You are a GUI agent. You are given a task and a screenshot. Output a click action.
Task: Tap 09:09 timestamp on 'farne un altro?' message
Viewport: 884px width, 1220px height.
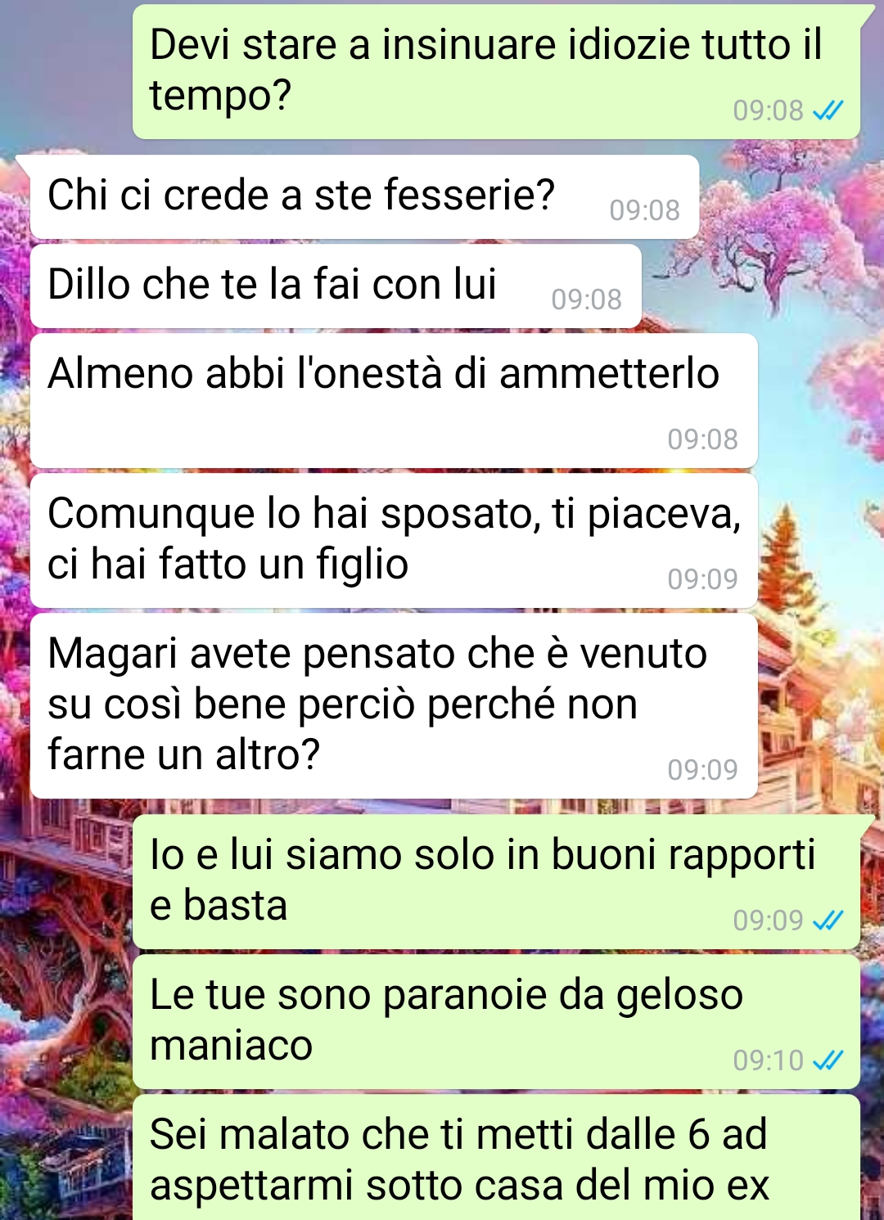(703, 770)
